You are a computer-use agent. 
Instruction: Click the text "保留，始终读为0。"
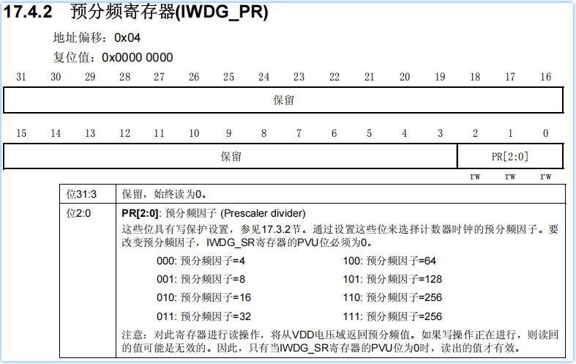(164, 194)
